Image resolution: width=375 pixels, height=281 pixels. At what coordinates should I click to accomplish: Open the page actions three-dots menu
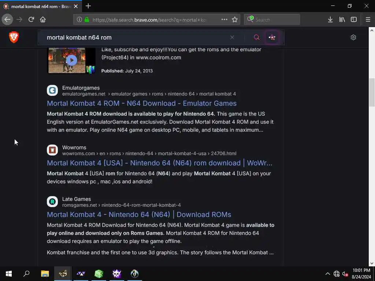pos(224,20)
